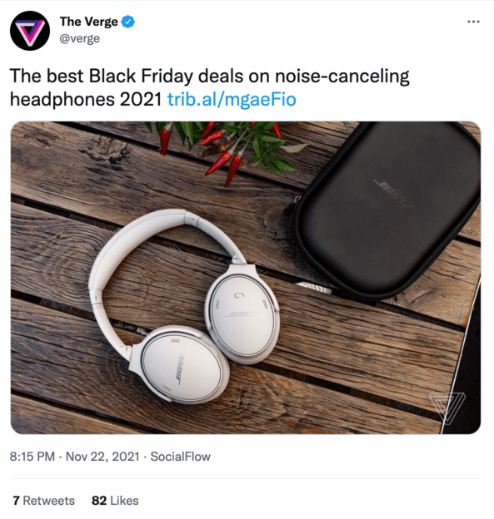View the 82 Likes list
The width and height of the screenshot is (494, 519).
[x=115, y=501]
